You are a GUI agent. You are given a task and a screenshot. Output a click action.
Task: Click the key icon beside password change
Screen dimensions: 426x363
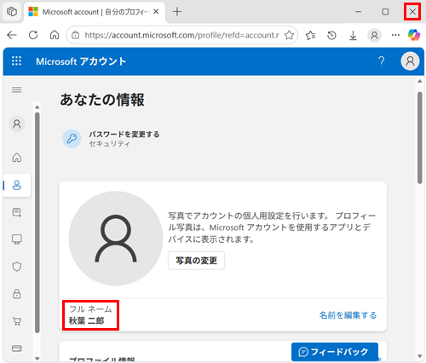pyautogui.click(x=72, y=139)
